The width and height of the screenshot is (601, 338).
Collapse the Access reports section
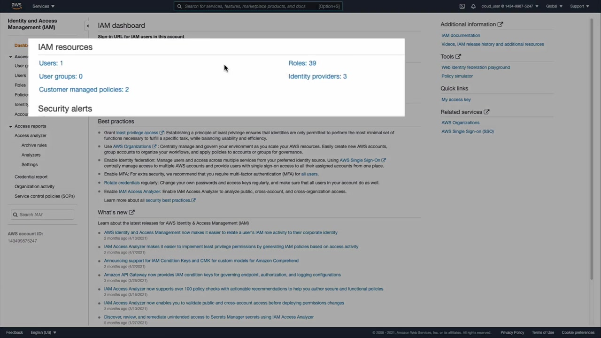tap(10, 126)
